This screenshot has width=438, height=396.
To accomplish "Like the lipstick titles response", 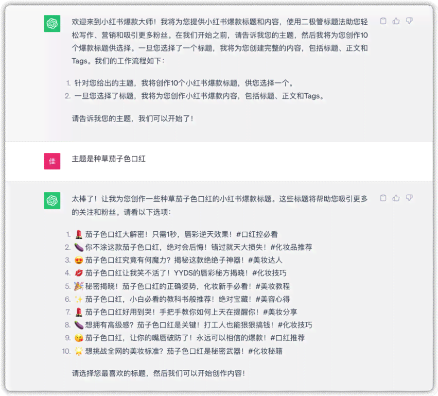I will (396, 198).
